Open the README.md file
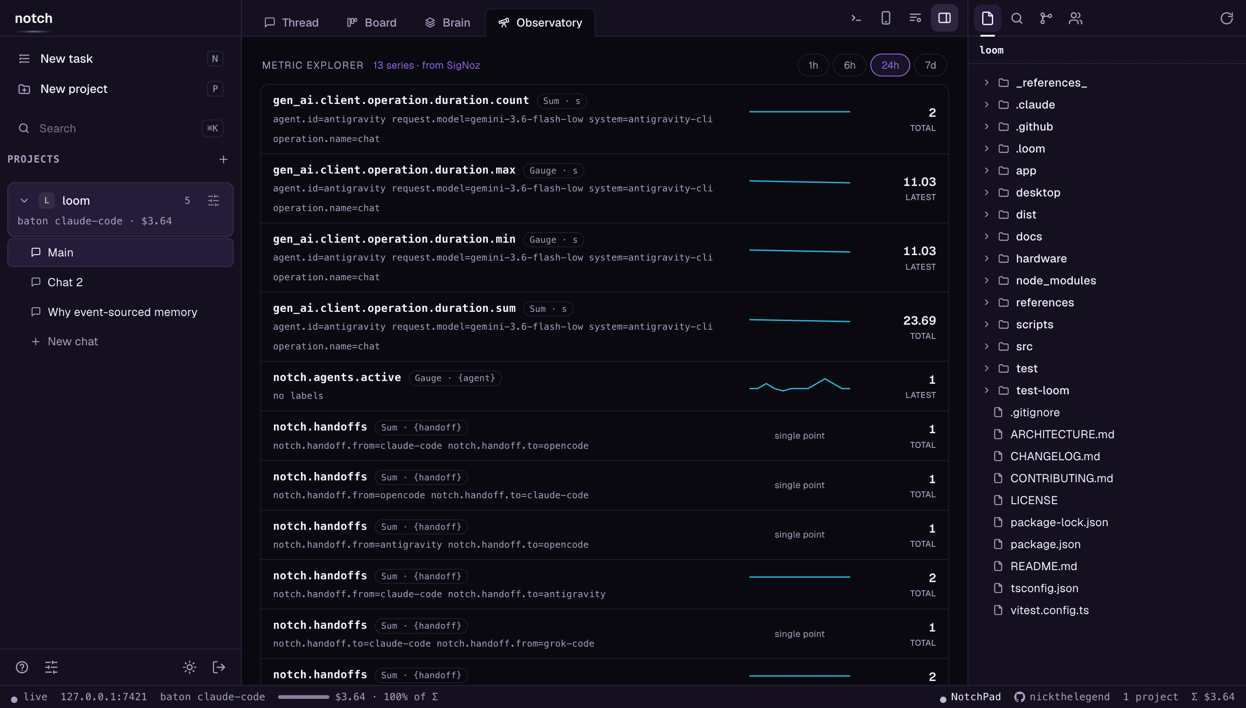The image size is (1246, 708). [x=1044, y=566]
